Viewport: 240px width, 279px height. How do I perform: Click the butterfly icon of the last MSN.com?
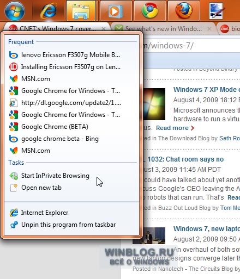point(14,151)
